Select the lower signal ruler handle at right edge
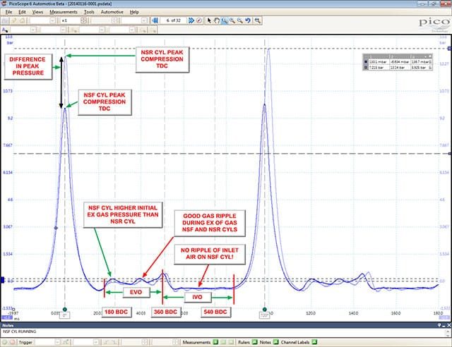 click(x=450, y=154)
